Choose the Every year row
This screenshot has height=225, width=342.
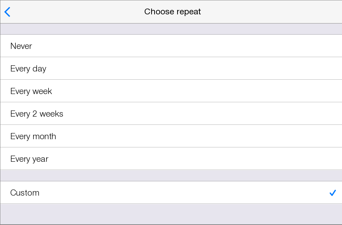point(171,159)
